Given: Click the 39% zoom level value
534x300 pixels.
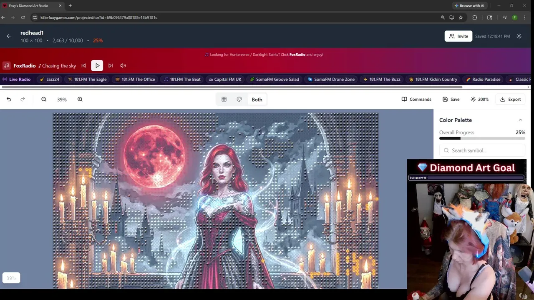Looking at the screenshot, I should click(x=62, y=100).
